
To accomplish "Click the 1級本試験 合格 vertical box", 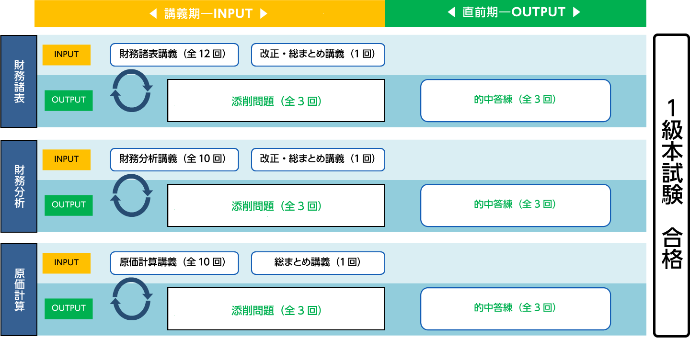I will pyautogui.click(x=672, y=185).
